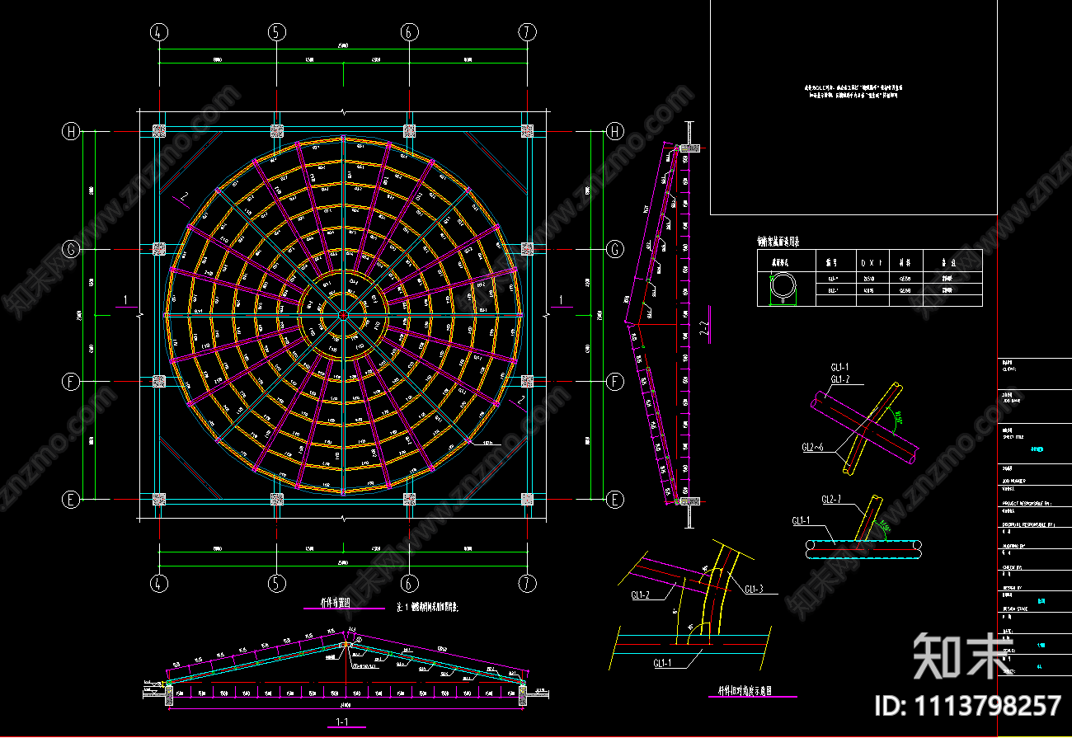Click grid axis bubble 5 at bottom
Screen dimensions: 1072x738
276,583
